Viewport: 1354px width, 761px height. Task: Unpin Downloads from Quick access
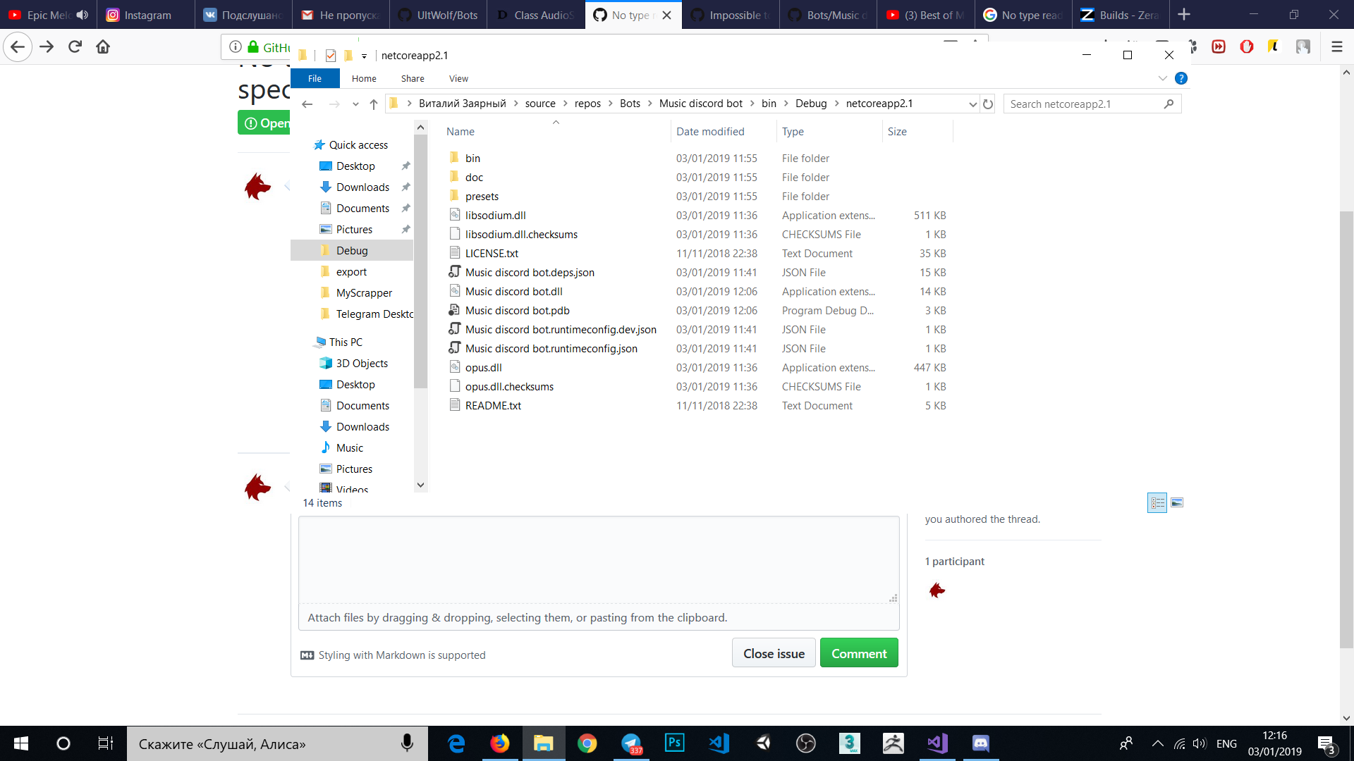pyautogui.click(x=406, y=187)
